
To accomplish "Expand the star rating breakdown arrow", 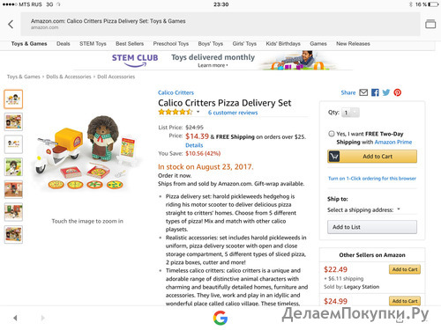I will coord(198,112).
